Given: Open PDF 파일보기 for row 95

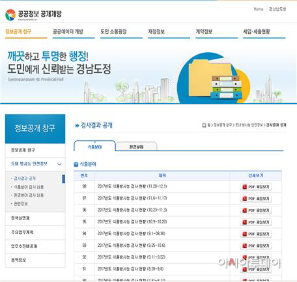Looking at the screenshot, I should (x=256, y=222).
